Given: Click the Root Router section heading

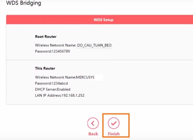Looking at the screenshot, I should pyautogui.click(x=46, y=37).
